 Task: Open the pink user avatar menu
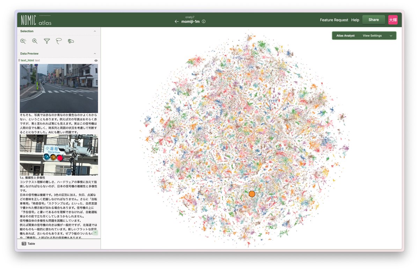[x=393, y=20]
